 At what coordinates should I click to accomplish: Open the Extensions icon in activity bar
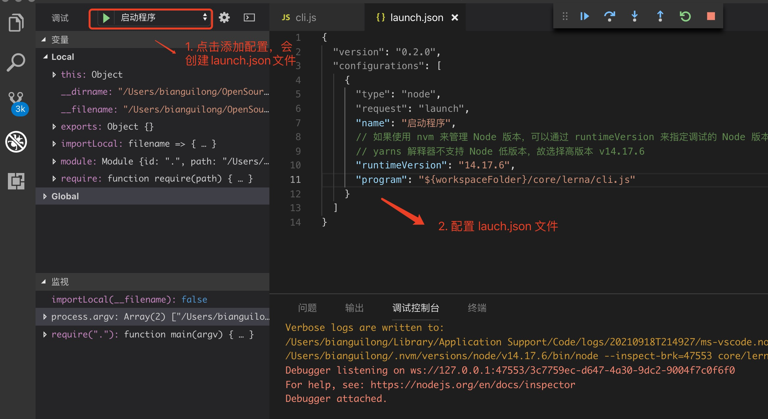click(x=16, y=181)
